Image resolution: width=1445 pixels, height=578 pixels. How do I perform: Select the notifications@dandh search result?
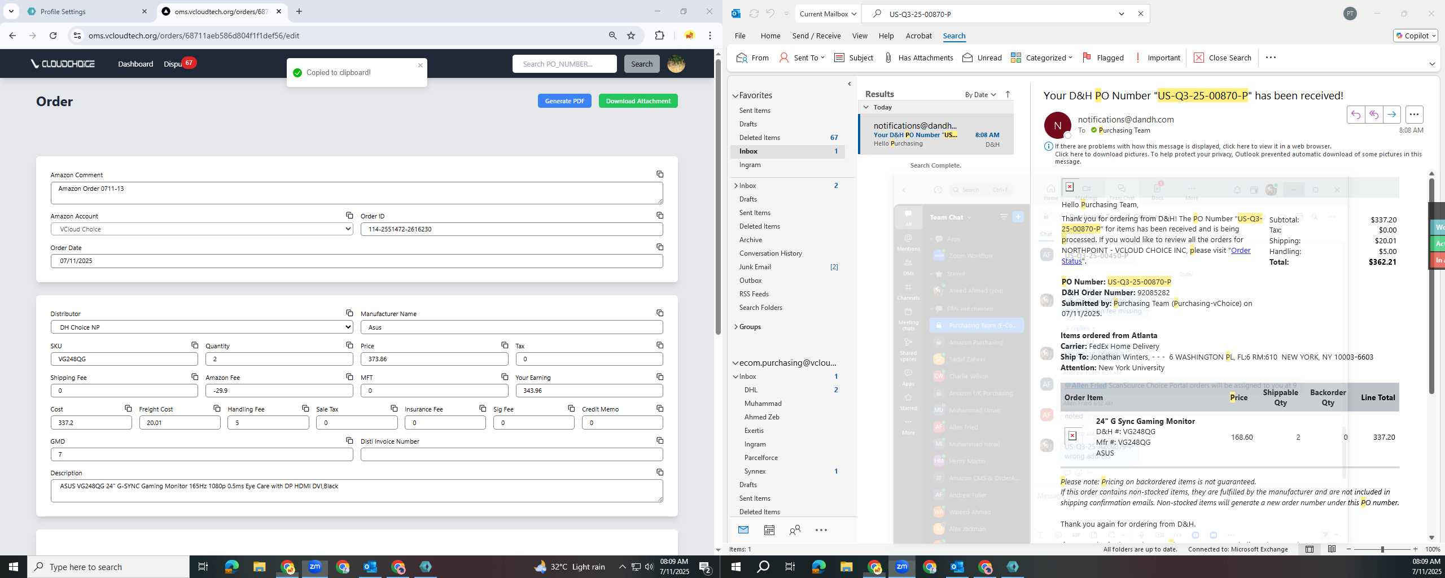point(936,134)
